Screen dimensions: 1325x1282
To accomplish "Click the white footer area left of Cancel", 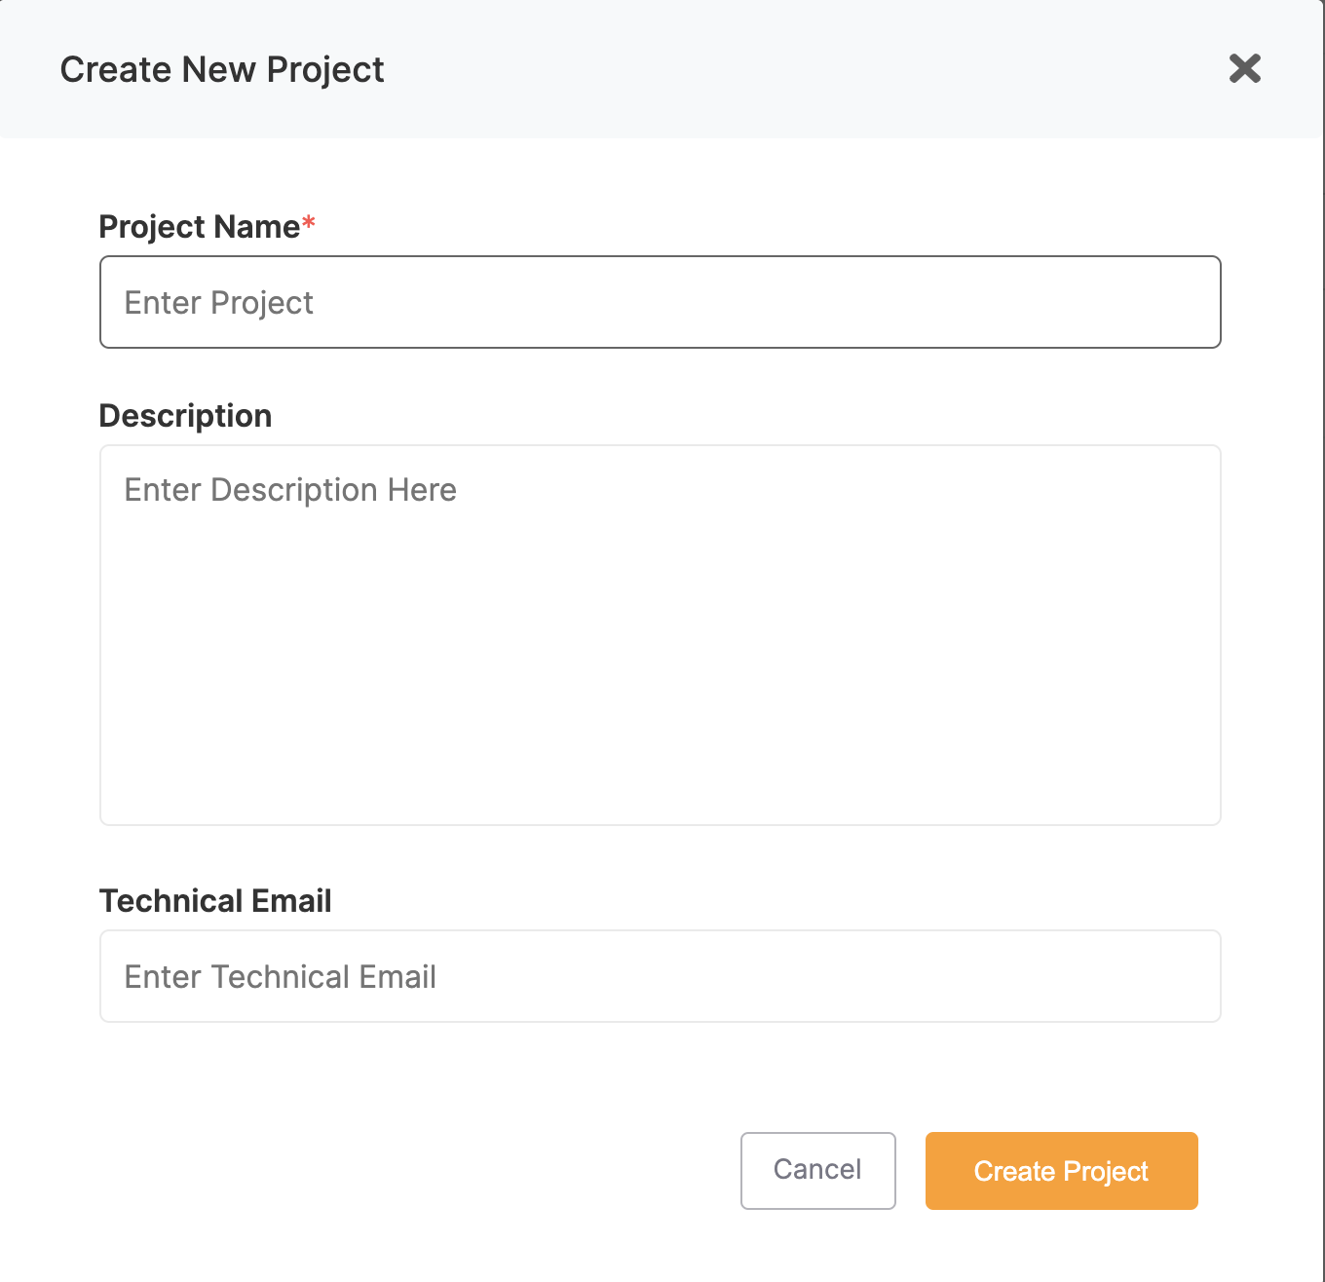I will tap(390, 1171).
